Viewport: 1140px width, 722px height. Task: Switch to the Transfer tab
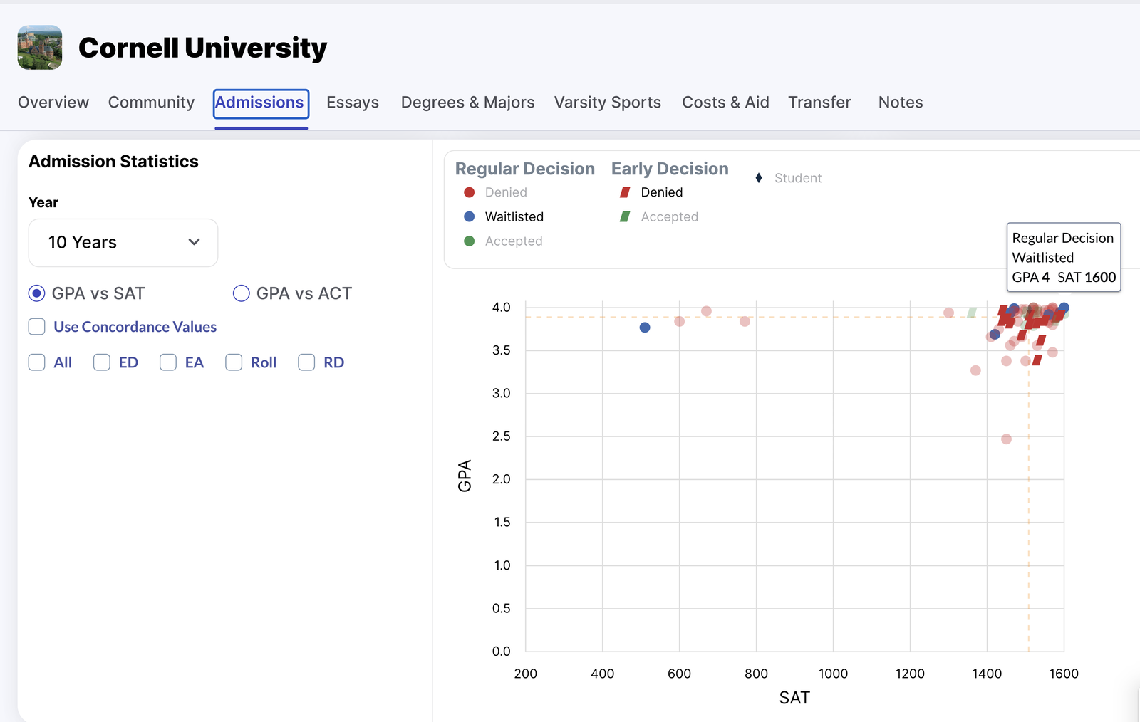click(x=819, y=103)
